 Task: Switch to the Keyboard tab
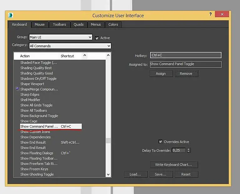coord(19,24)
